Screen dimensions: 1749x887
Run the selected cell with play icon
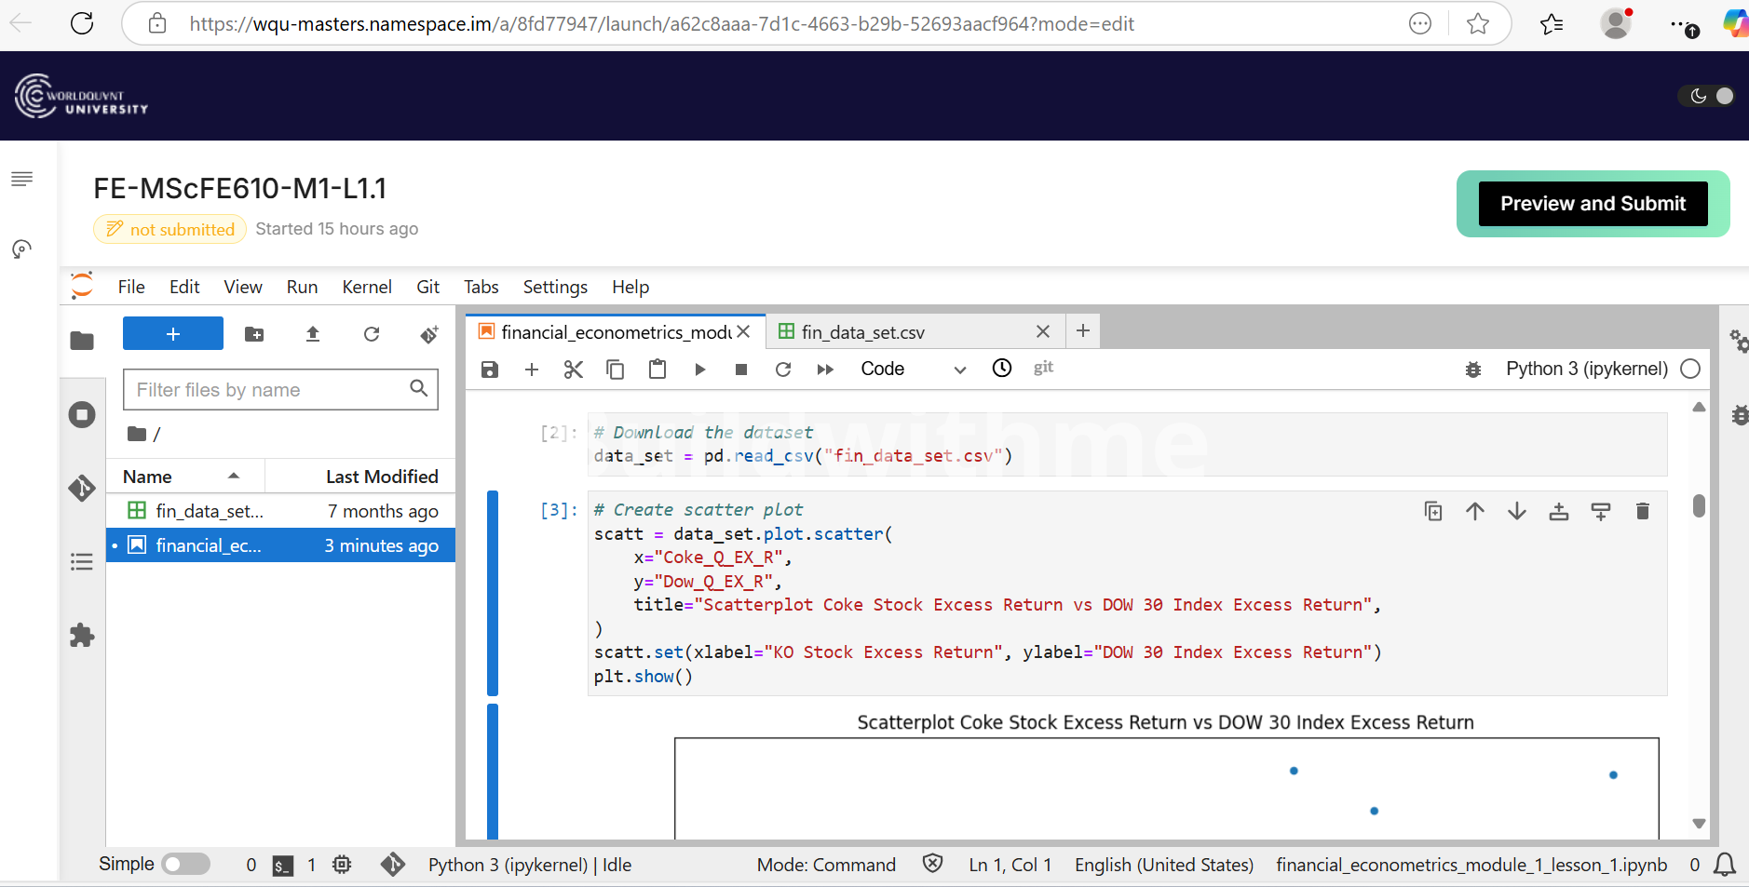pyautogui.click(x=699, y=370)
